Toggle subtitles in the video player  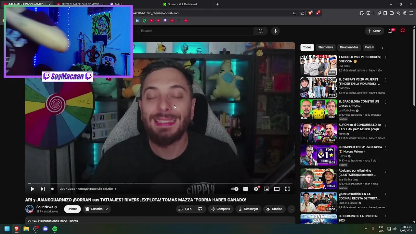pos(246,189)
